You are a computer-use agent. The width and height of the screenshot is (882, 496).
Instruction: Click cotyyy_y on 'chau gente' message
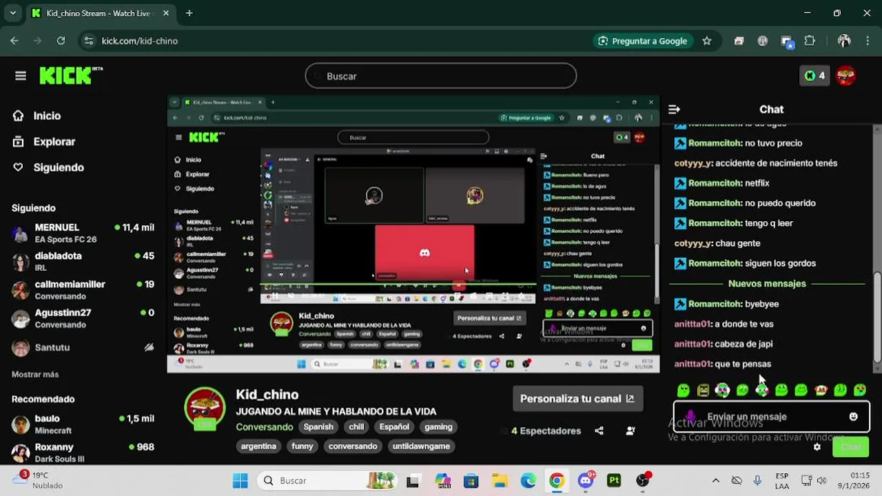(x=693, y=243)
